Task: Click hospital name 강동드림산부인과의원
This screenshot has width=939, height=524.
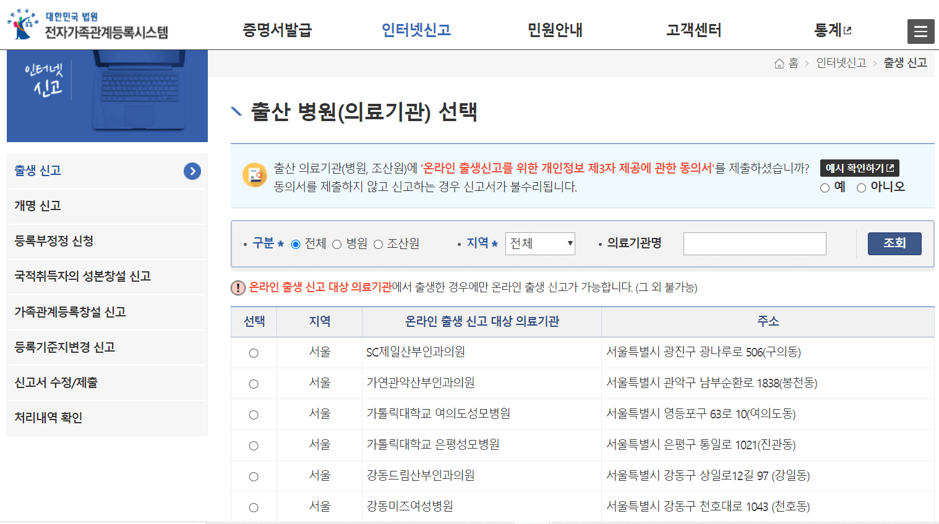Action: pyautogui.click(x=421, y=476)
